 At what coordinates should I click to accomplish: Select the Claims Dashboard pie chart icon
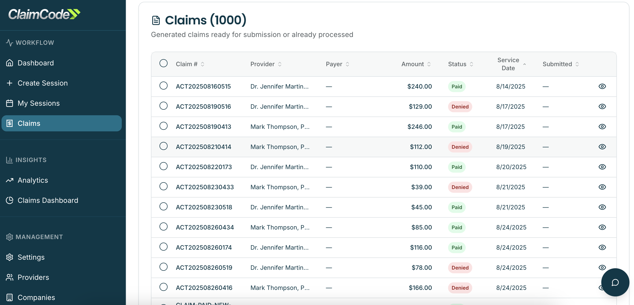(x=10, y=200)
